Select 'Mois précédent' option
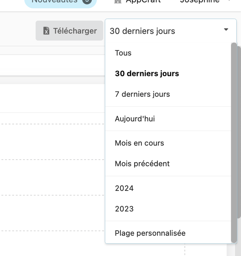 tap(142, 164)
